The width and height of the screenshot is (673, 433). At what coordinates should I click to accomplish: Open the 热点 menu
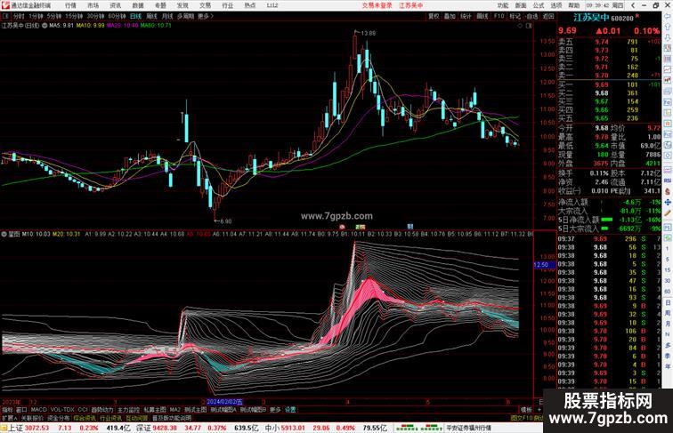click(x=250, y=5)
